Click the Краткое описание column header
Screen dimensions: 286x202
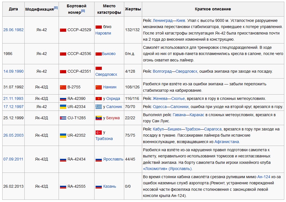click(213, 9)
